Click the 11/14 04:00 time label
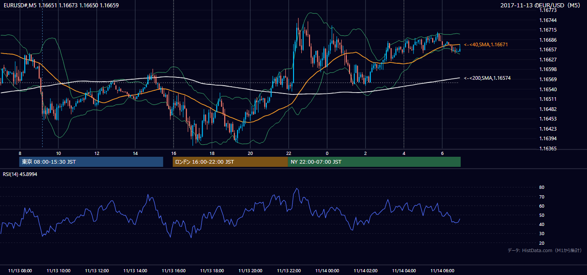This screenshot has width=587, height=275. [404, 271]
